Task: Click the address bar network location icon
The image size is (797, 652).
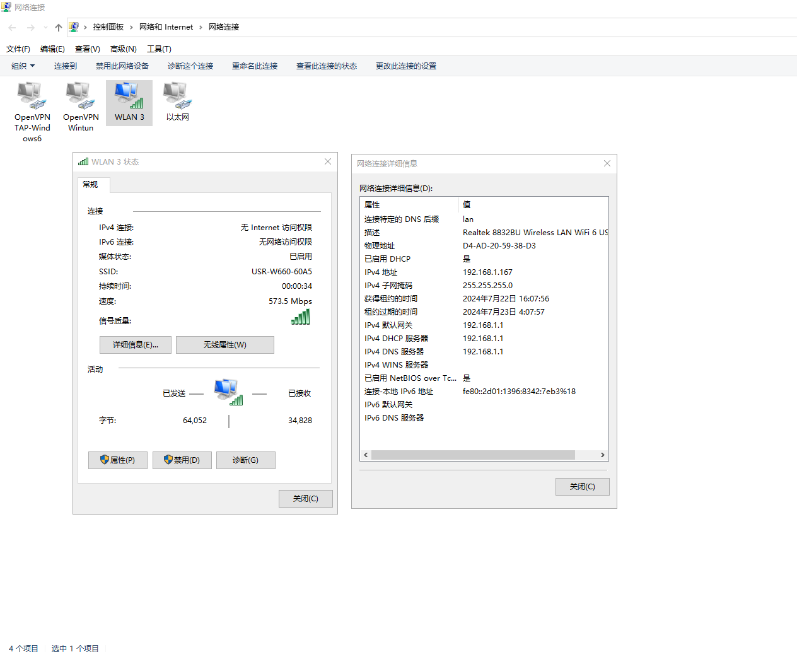Action: pos(74,27)
